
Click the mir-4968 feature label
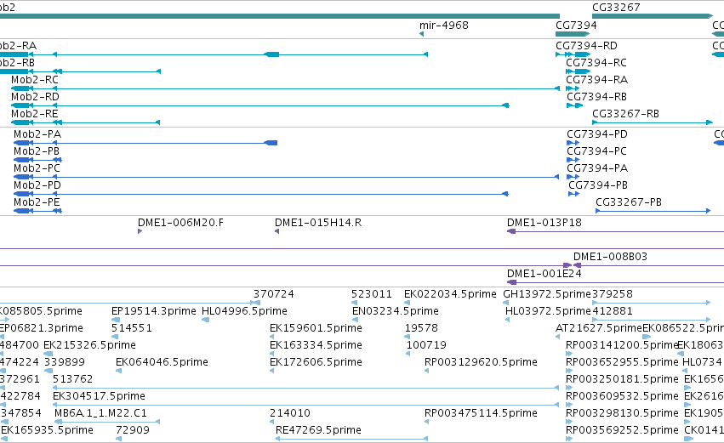444,25
